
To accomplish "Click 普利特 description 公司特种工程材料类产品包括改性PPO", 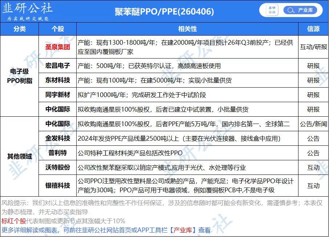I will click(130, 153).
